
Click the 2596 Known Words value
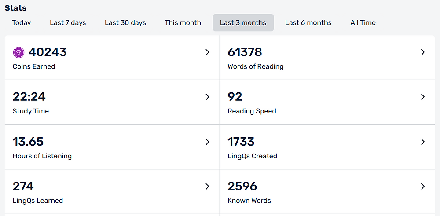click(x=242, y=186)
